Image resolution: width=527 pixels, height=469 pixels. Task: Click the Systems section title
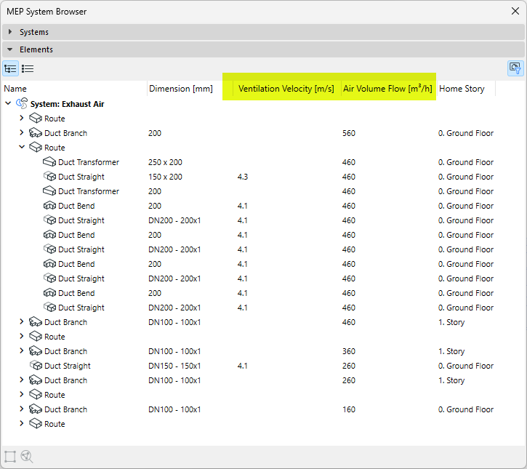(x=34, y=32)
